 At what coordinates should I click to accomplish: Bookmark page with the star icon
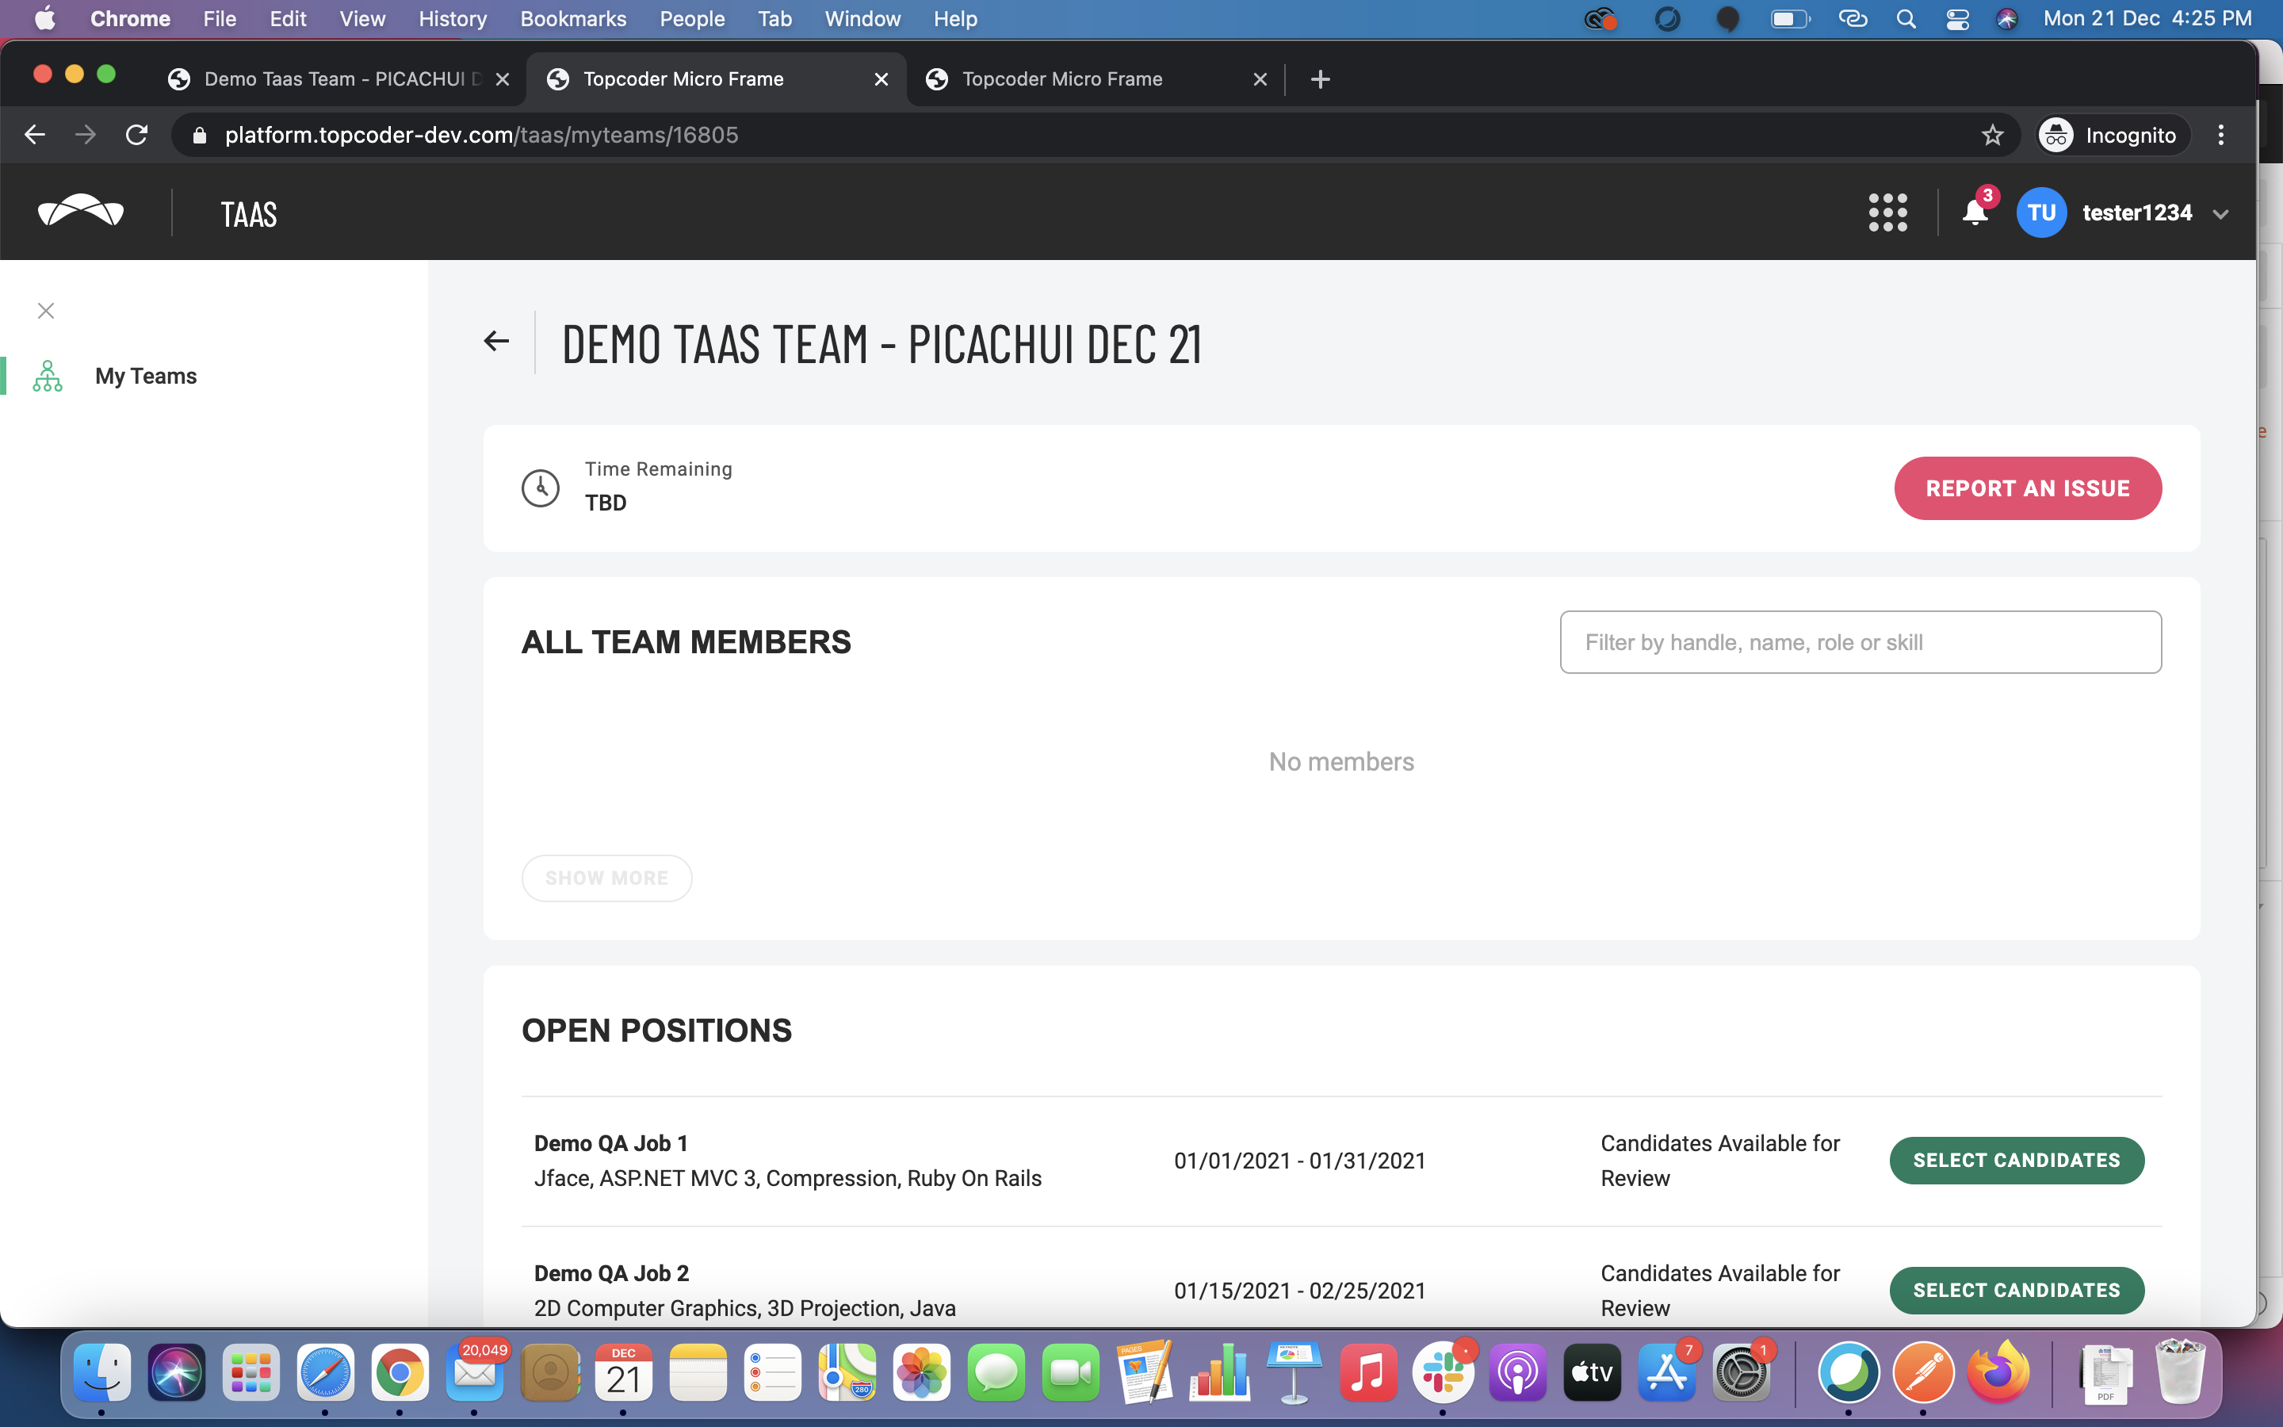(1991, 135)
